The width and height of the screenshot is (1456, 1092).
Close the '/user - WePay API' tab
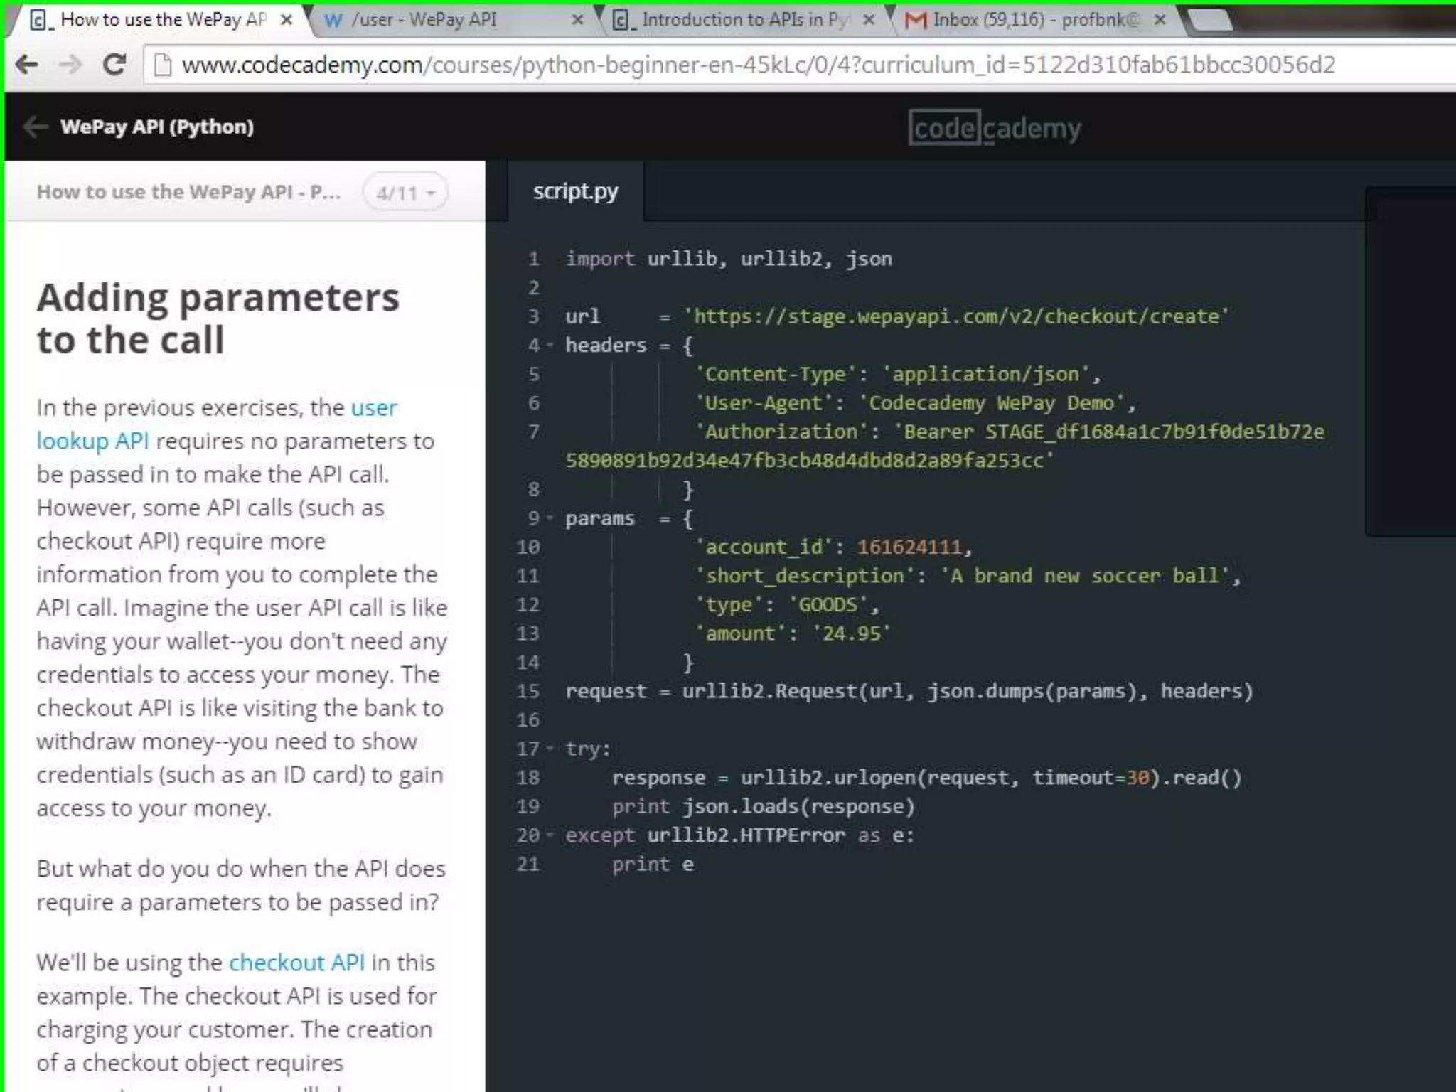[x=578, y=20]
